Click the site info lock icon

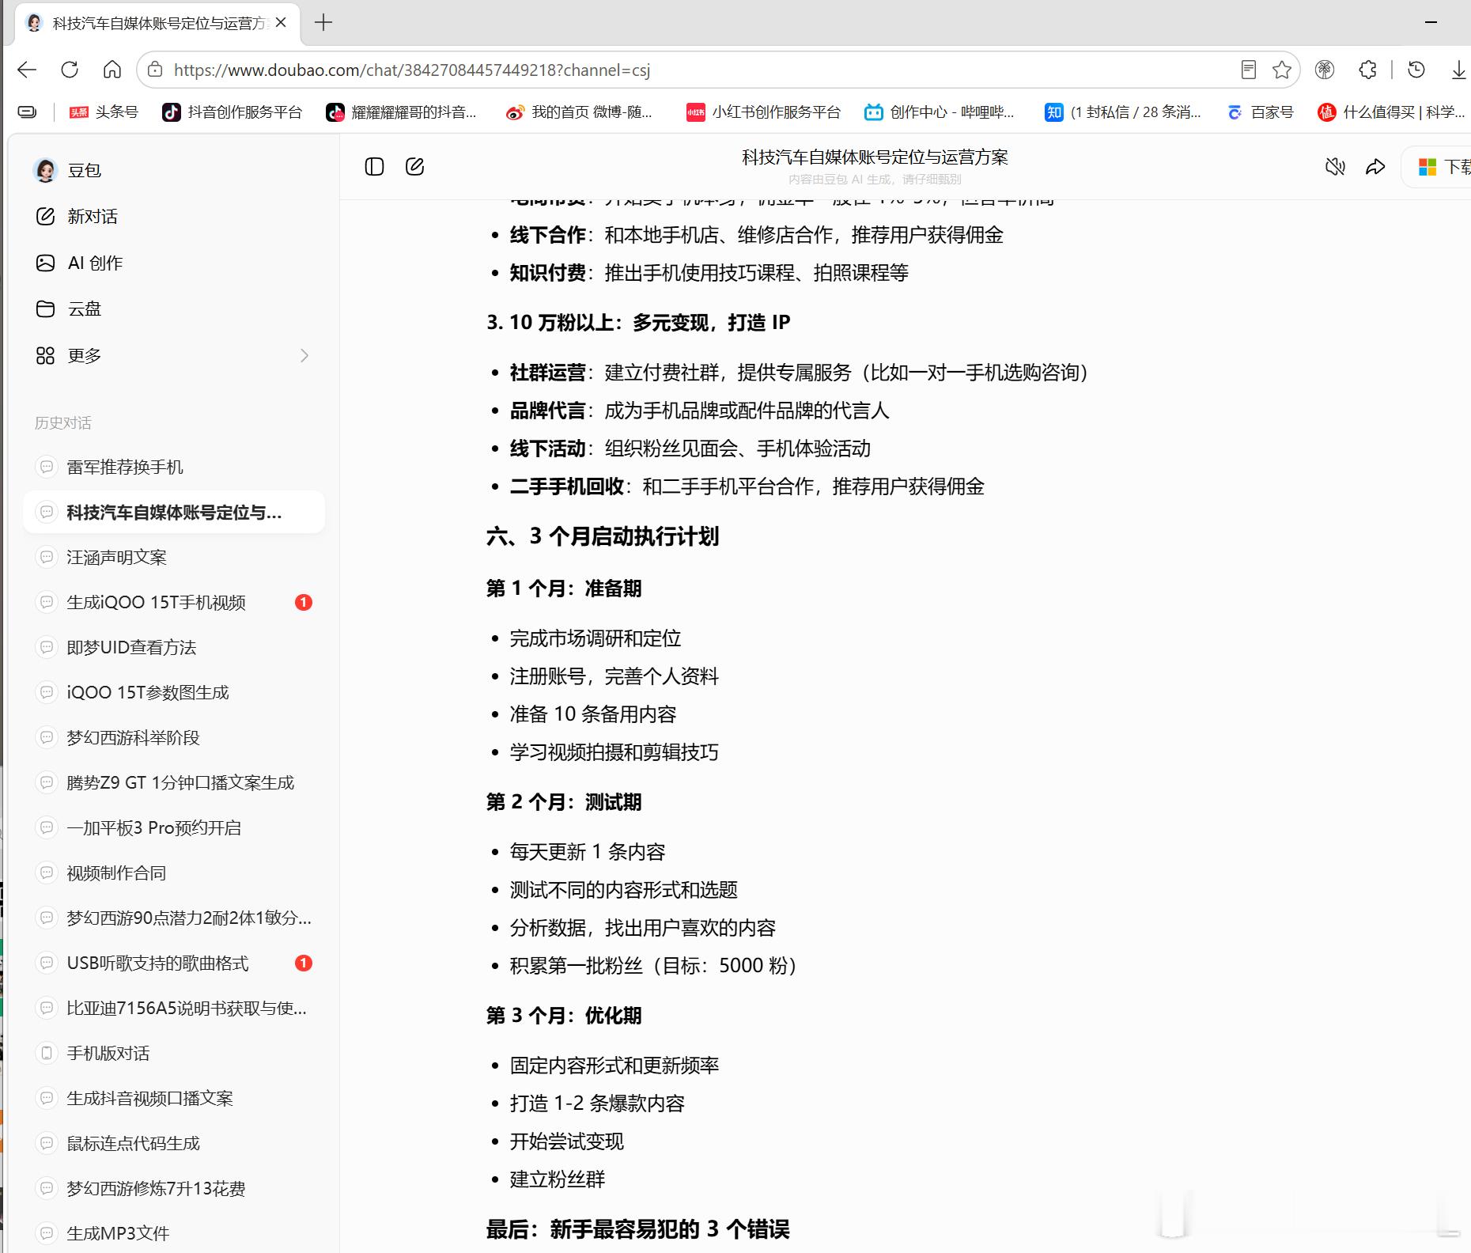[156, 70]
